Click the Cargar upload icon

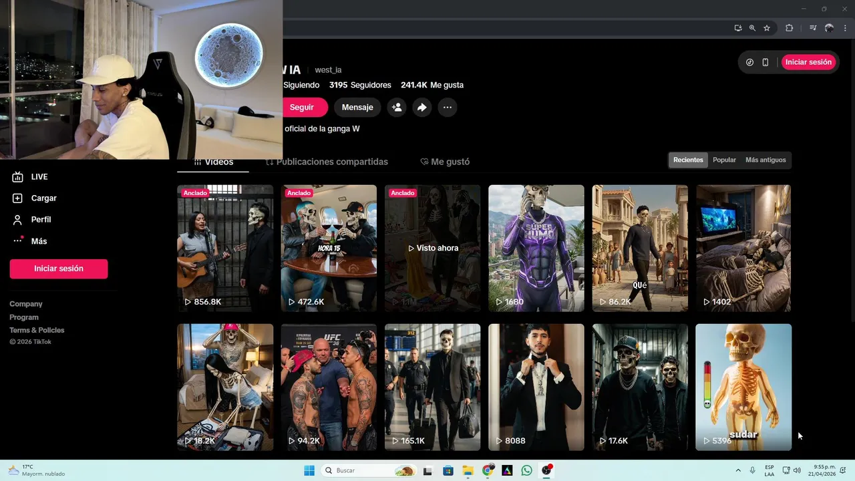pos(18,198)
